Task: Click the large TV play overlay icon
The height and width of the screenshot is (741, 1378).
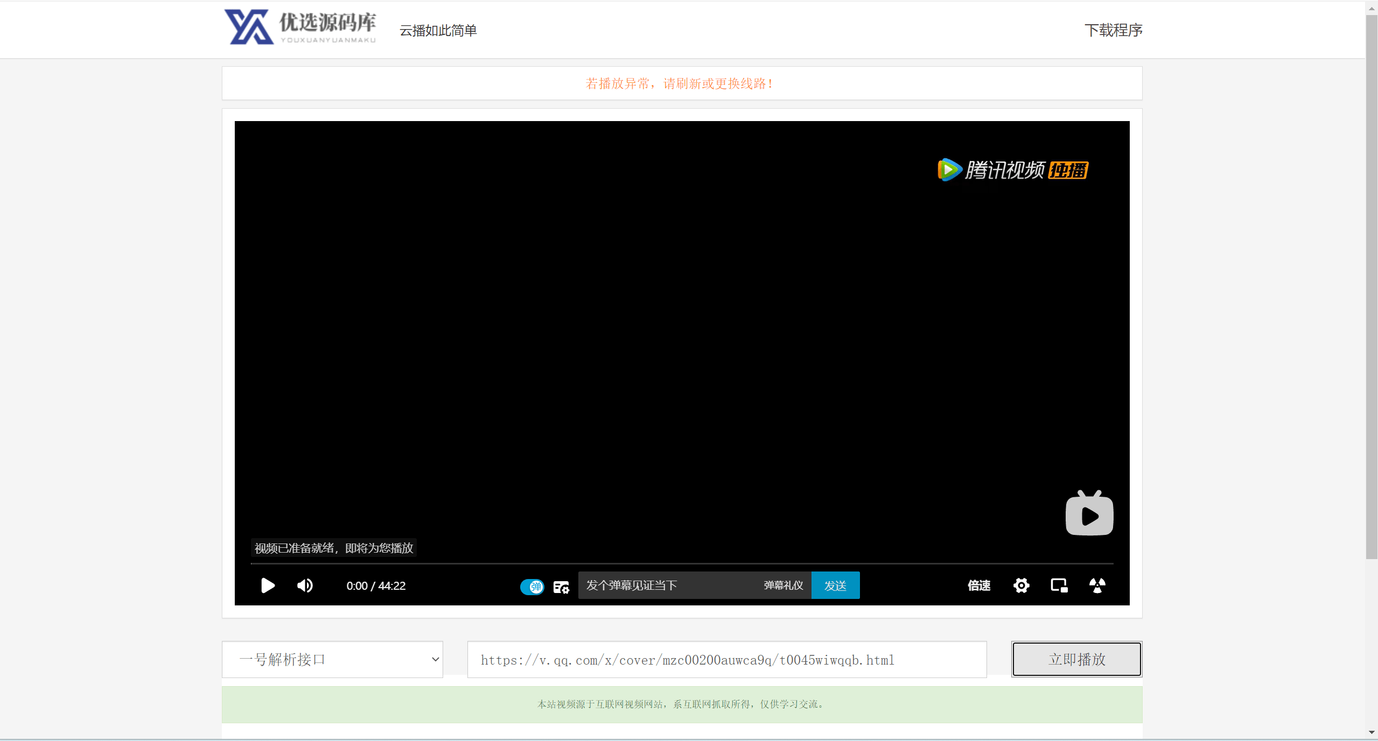Action: 1089,513
